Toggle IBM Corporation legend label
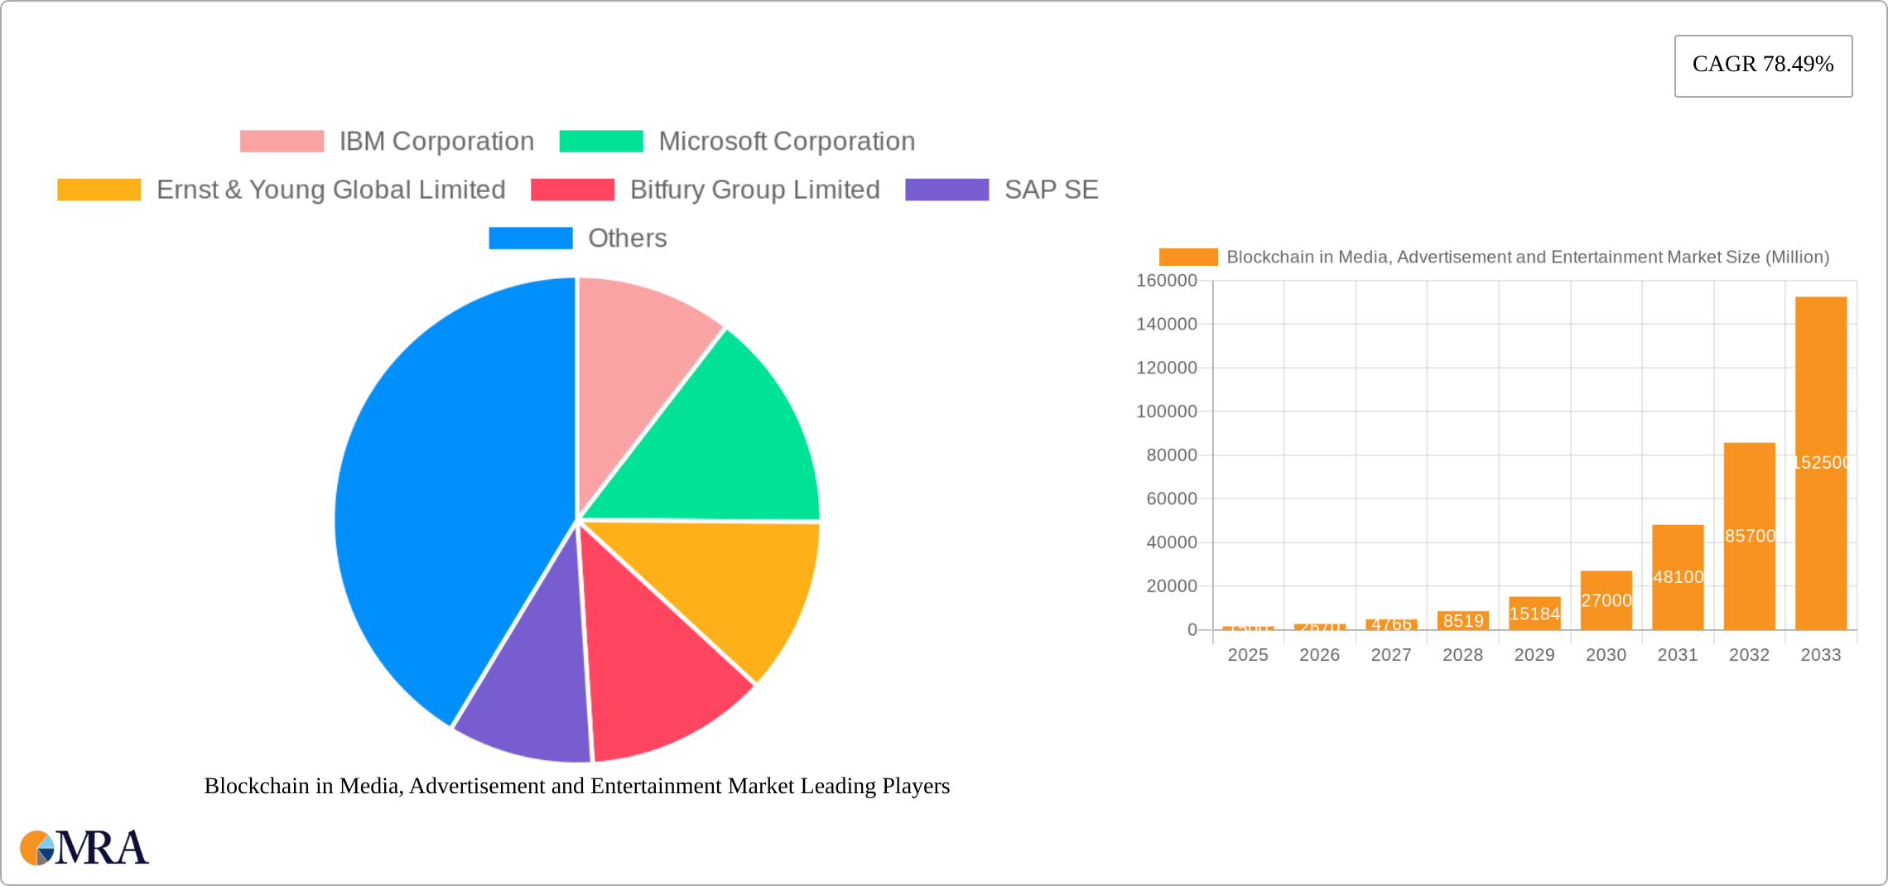The height and width of the screenshot is (886, 1888). pos(436,142)
